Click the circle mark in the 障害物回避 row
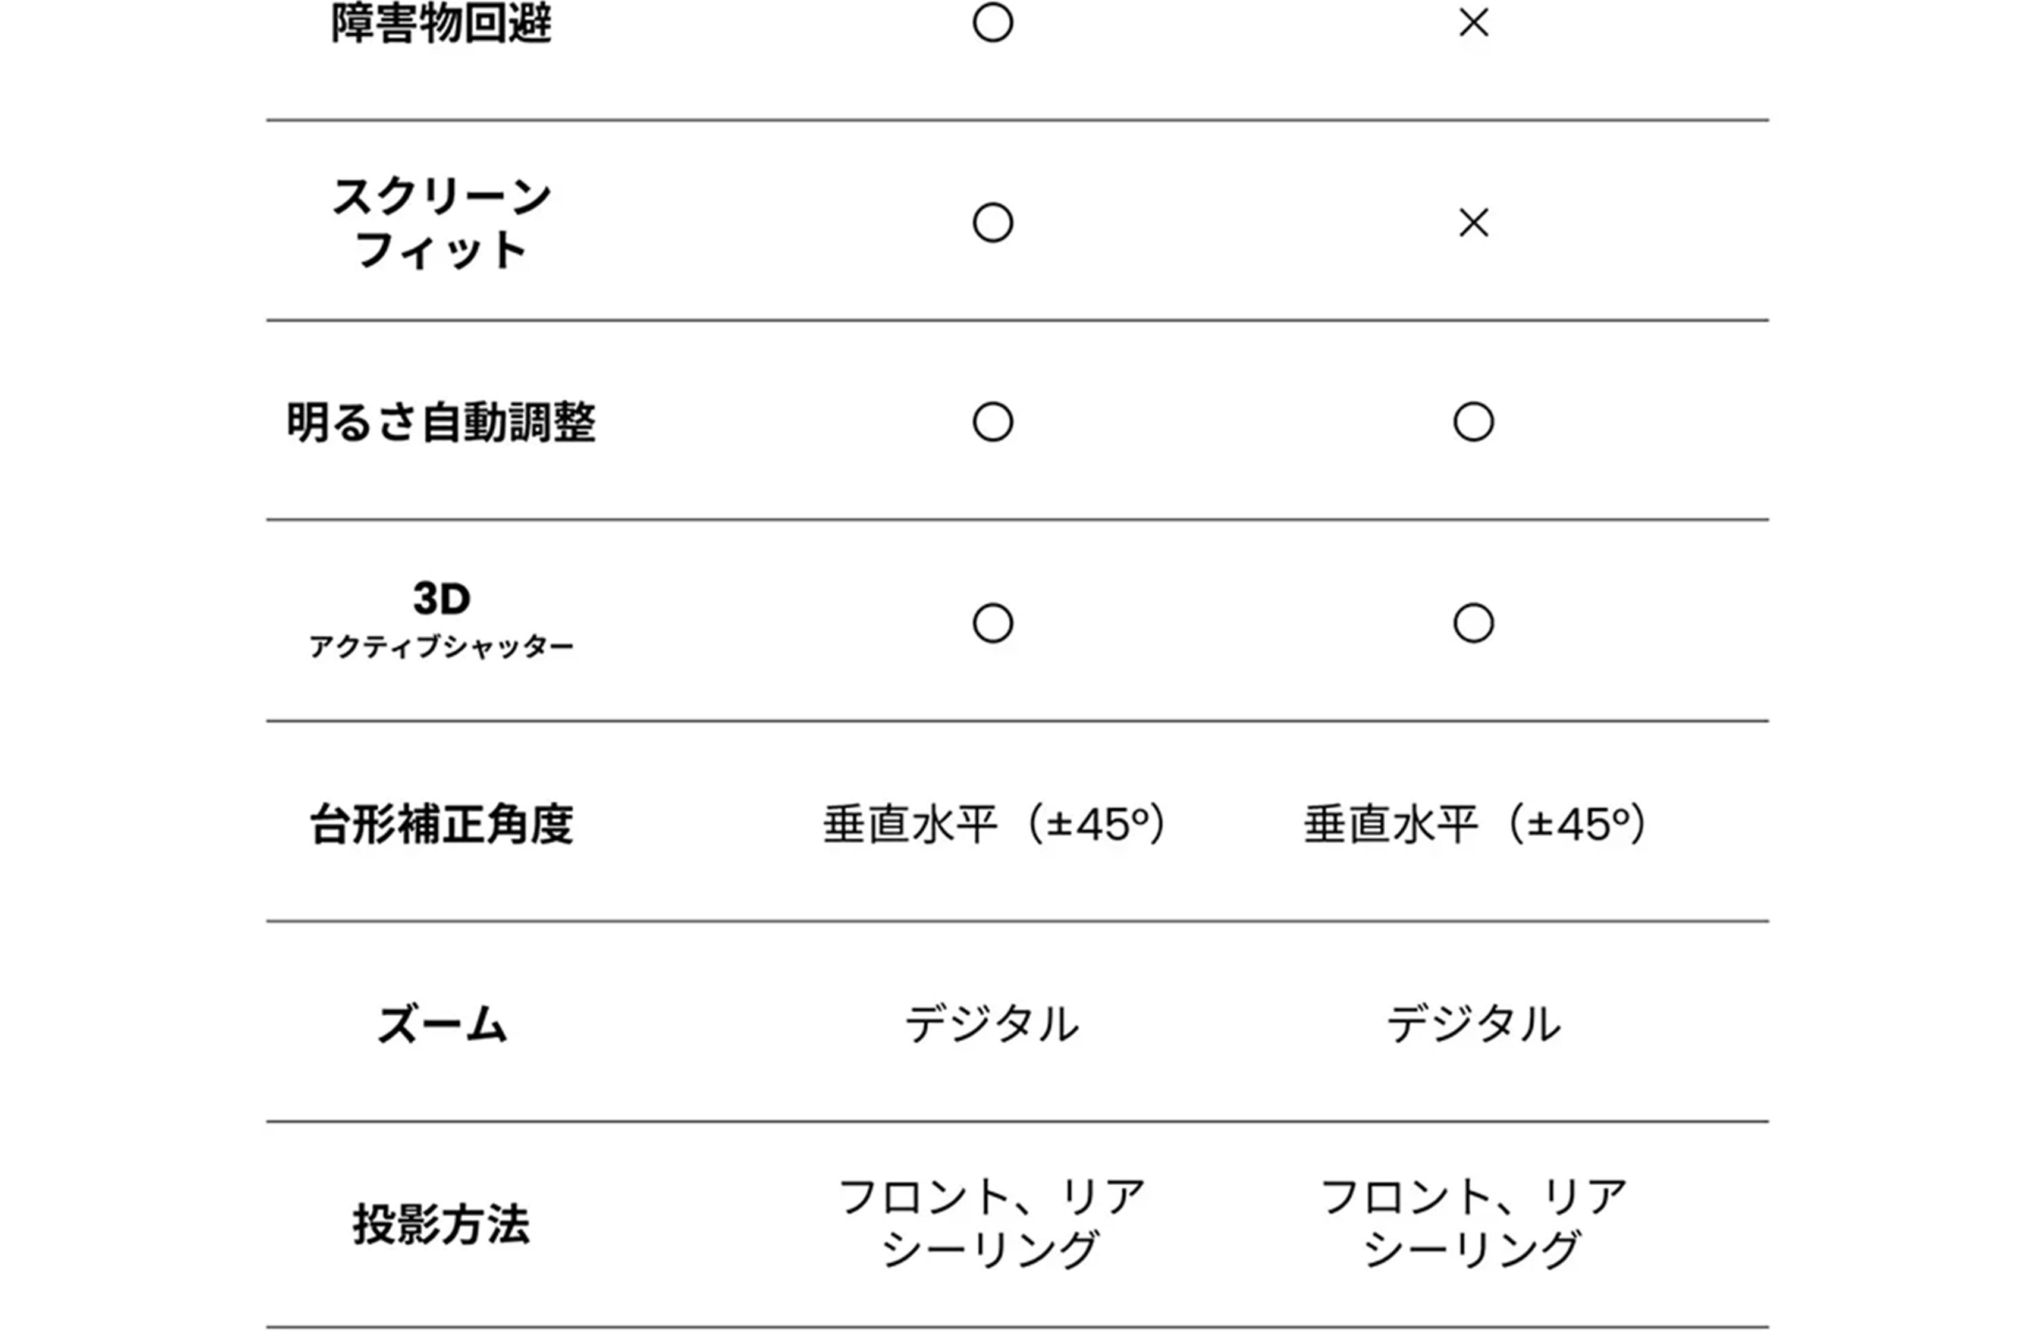The width and height of the screenshot is (2034, 1331). 992,23
